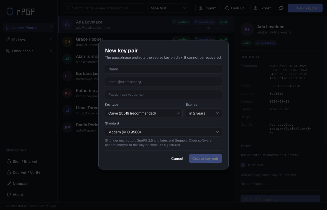
Task: Click the Passphrase (optional) field
Action: coord(163,95)
